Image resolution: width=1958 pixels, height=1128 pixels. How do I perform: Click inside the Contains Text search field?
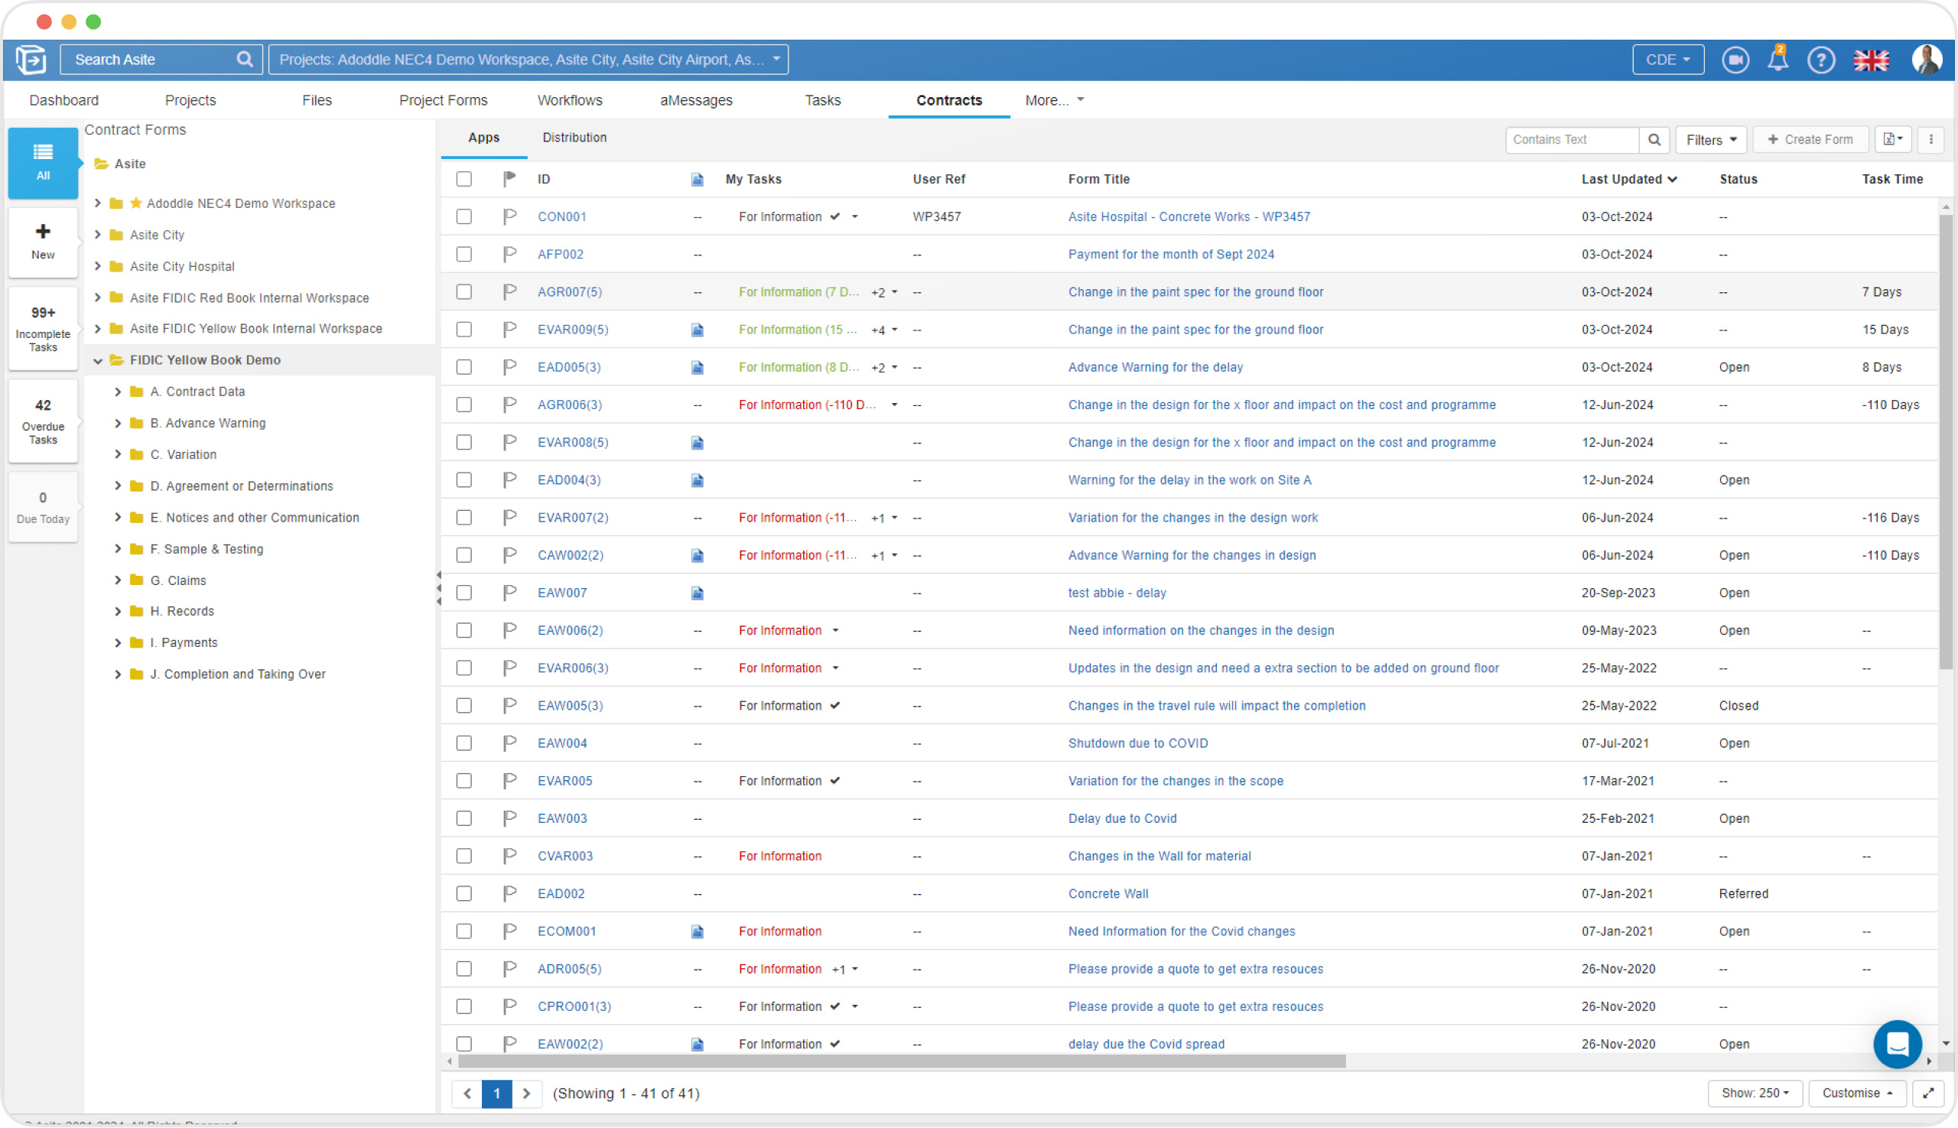tap(1565, 139)
